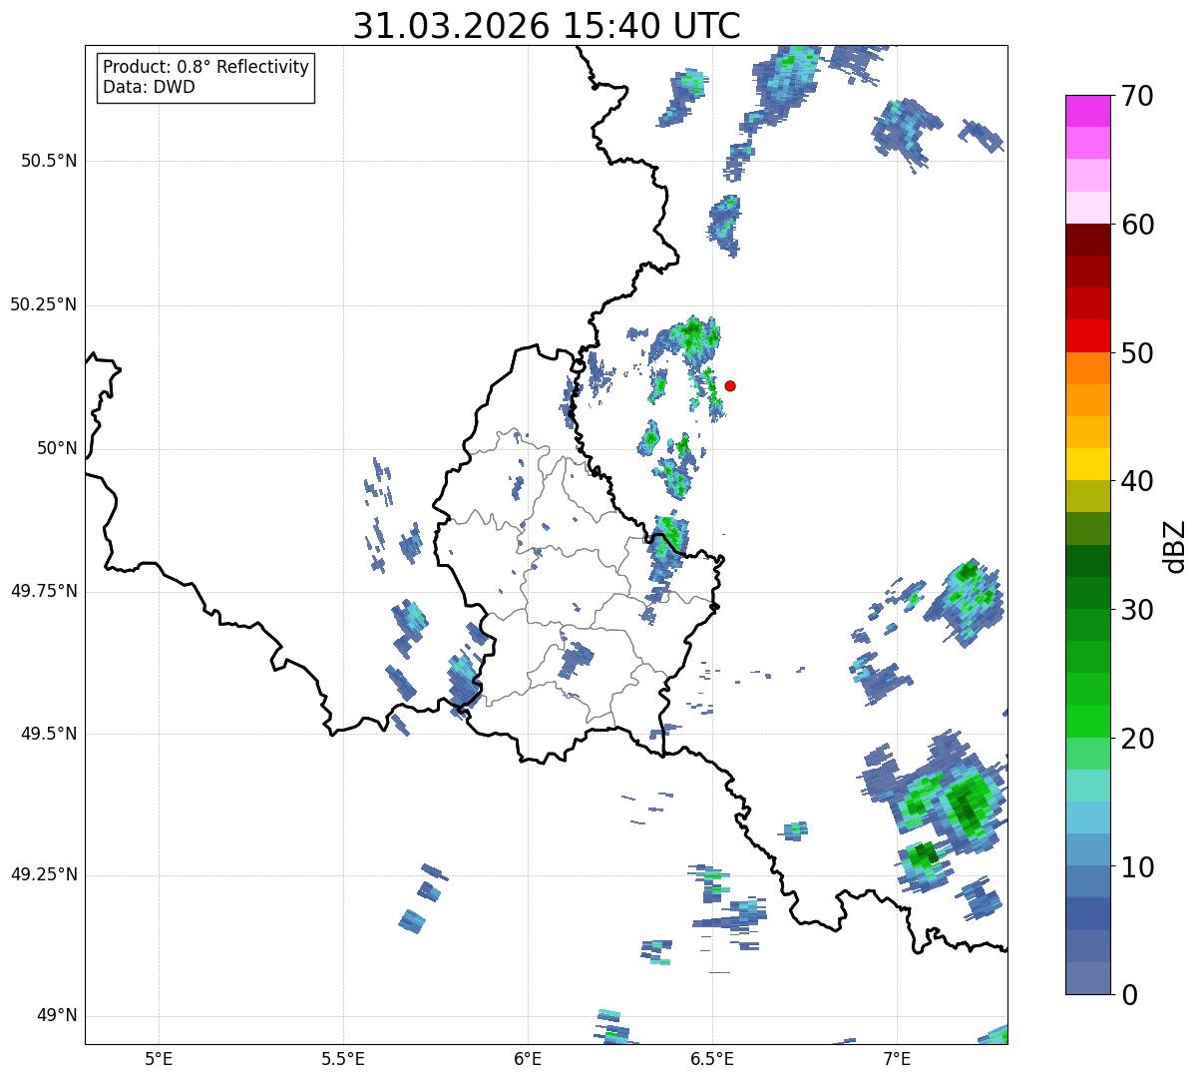
Task: Click the colorbar tick label 0
Action: (1129, 995)
